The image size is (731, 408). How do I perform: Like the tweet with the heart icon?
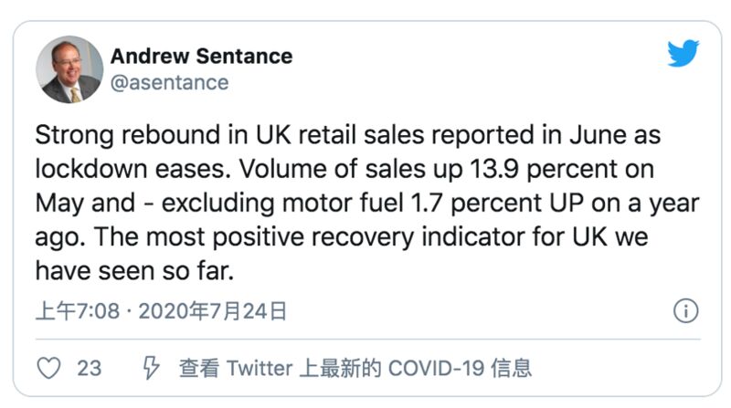click(x=49, y=368)
